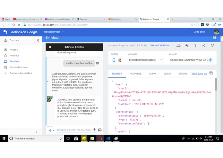This screenshot has width=223, height=158.
Task: Open the user account avatar
Action: click(x=216, y=32)
